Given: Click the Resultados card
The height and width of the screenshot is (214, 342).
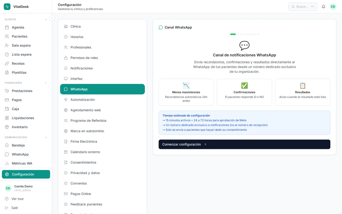Looking at the screenshot, I should pyautogui.click(x=302, y=92).
